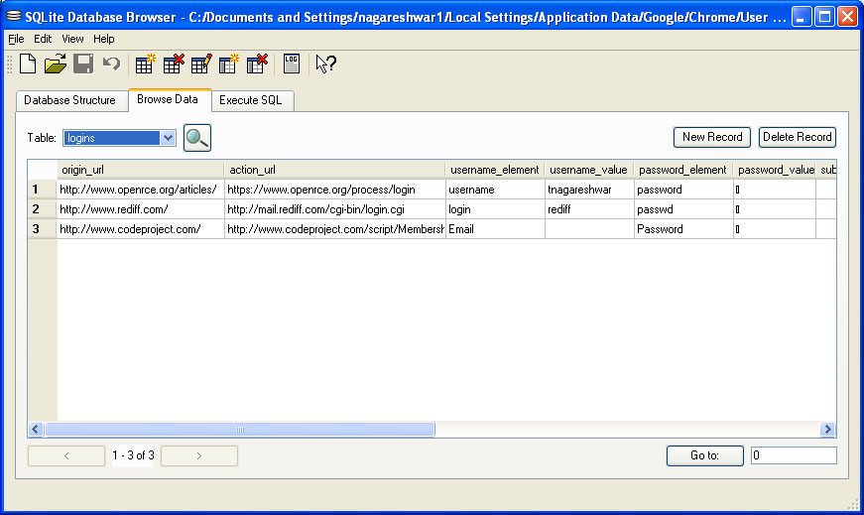Open the File menu
The image size is (864, 515).
16,39
